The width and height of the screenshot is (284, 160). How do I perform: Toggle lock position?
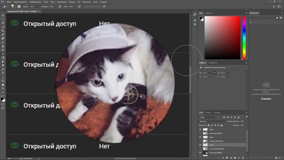coord(215,125)
